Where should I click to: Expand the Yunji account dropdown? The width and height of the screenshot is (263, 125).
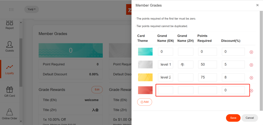[31, 9]
